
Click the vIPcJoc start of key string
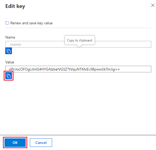pos(15,69)
